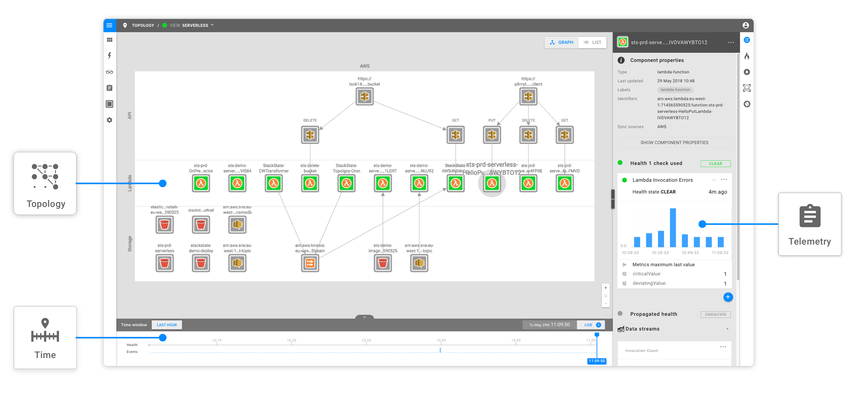854x393 pixels.
Task: Click the Tu May 29th 11:09:50 timestamp
Action: (549, 325)
